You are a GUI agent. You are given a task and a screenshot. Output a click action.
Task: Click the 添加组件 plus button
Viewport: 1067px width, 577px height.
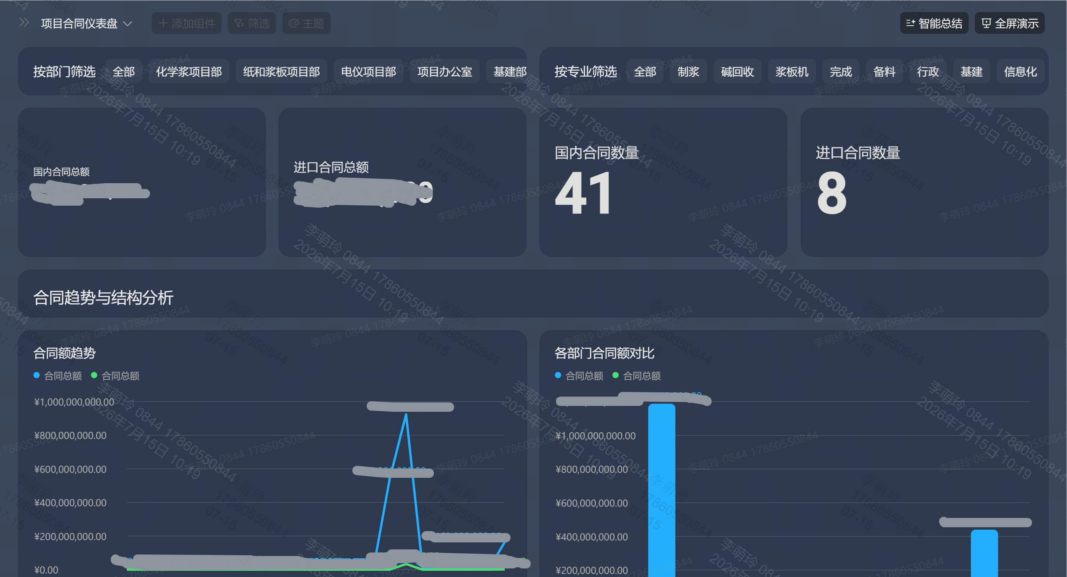(x=187, y=23)
